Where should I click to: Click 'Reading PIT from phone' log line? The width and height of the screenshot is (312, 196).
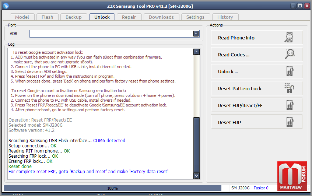(39, 151)
